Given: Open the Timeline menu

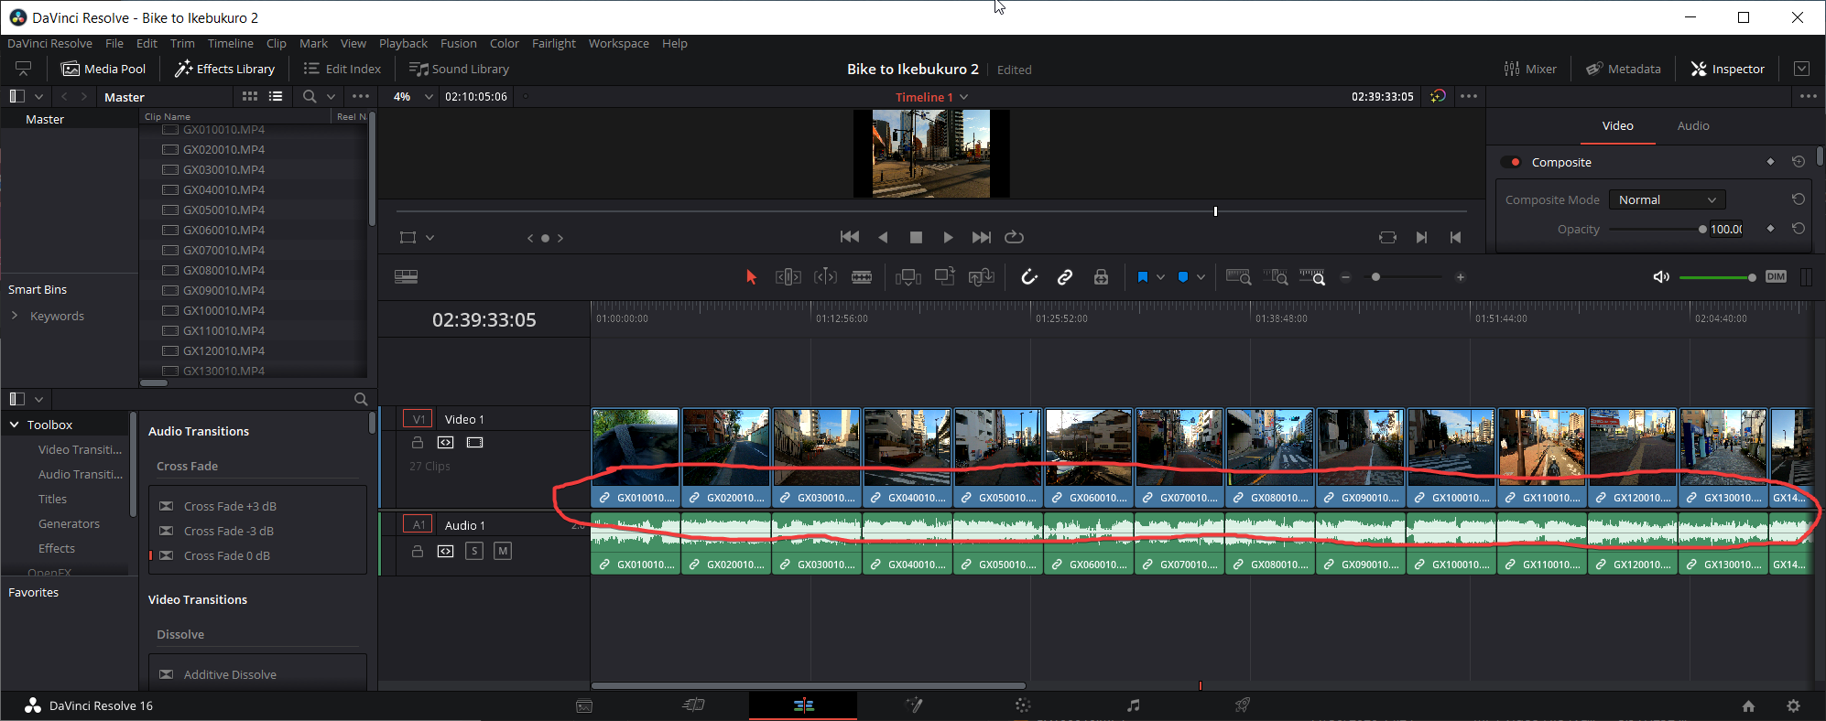Looking at the screenshot, I should tap(231, 43).
